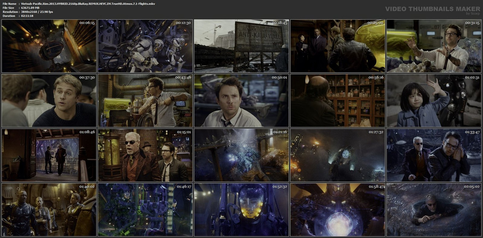
Task: Open the armored pilots thumbnail 01:40:02
Action: point(49,210)
